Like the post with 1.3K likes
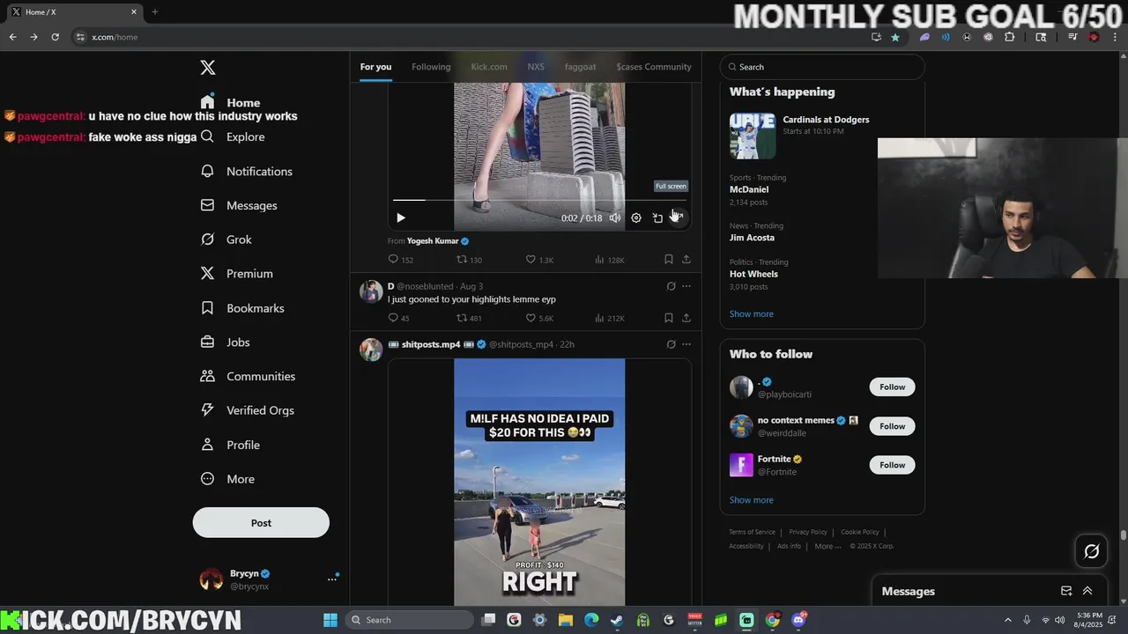Viewport: 1128px width, 634px height. [539, 260]
